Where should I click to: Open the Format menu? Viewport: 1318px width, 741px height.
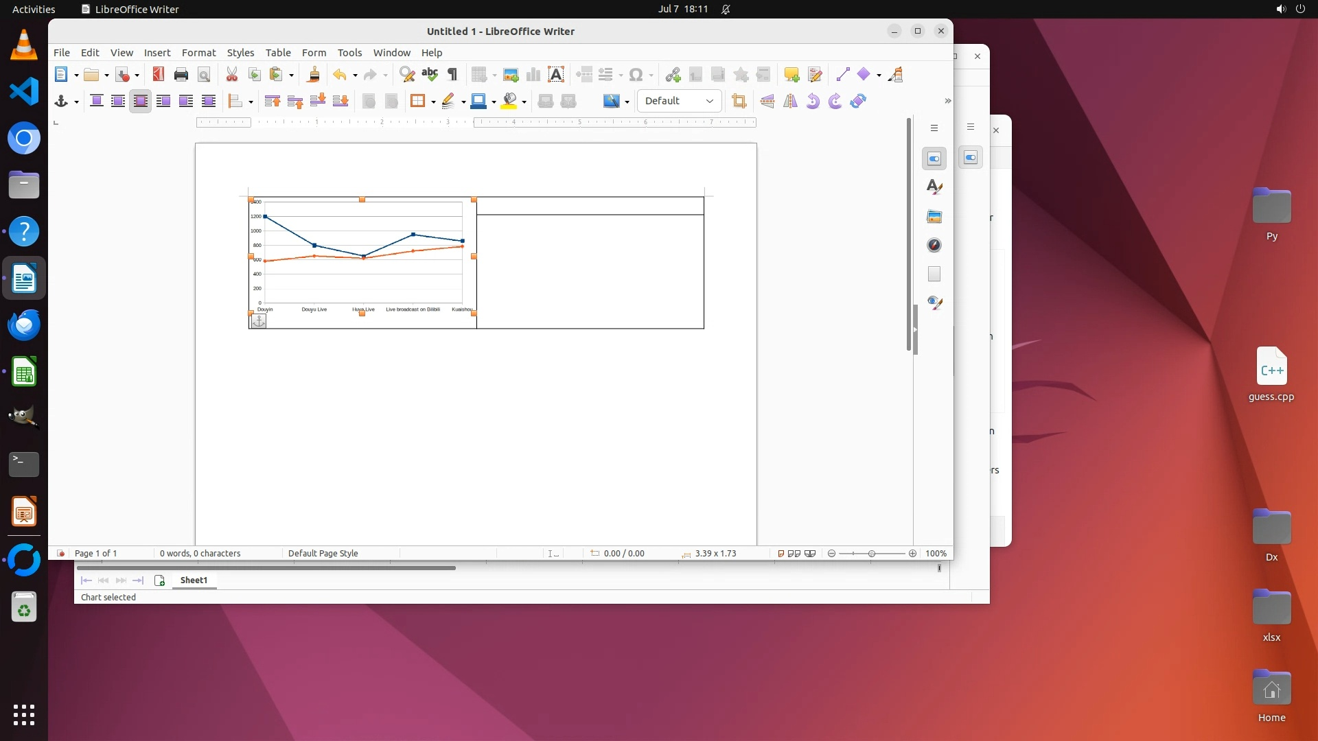[x=198, y=53]
